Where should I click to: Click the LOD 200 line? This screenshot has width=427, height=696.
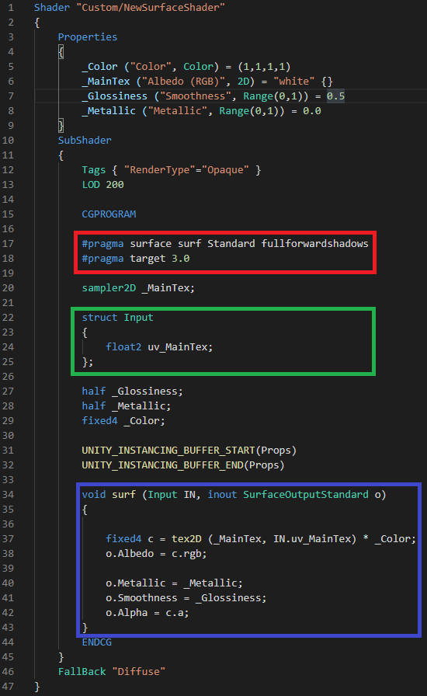click(102, 185)
